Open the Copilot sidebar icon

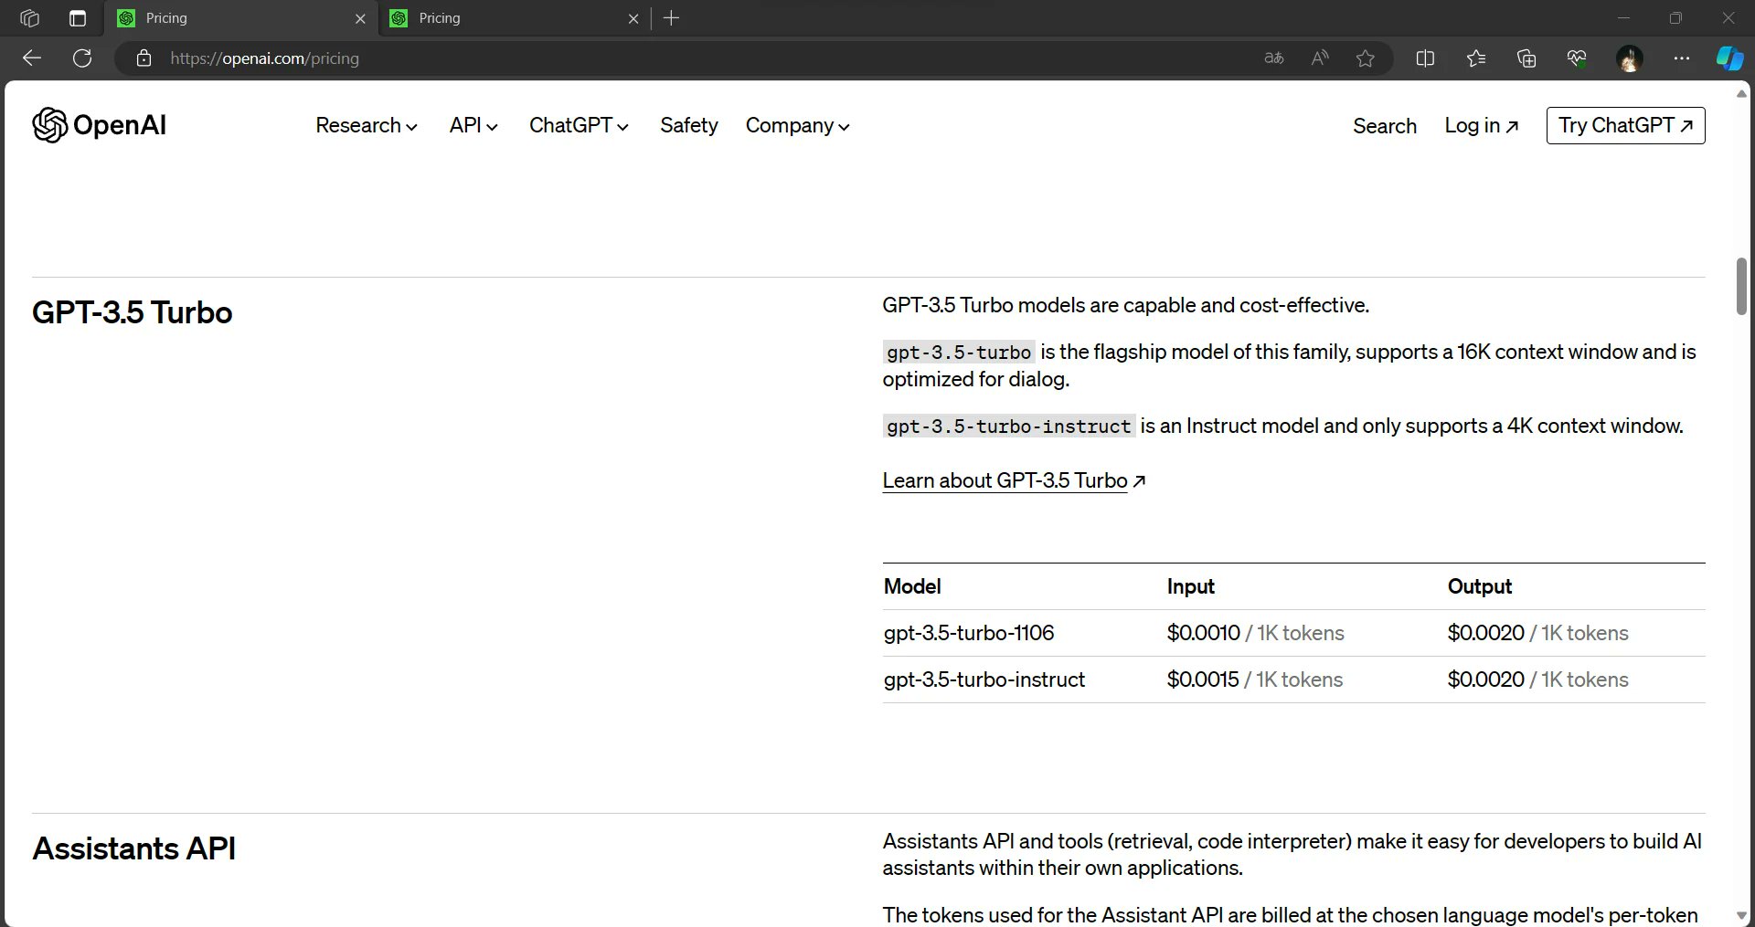pyautogui.click(x=1728, y=58)
